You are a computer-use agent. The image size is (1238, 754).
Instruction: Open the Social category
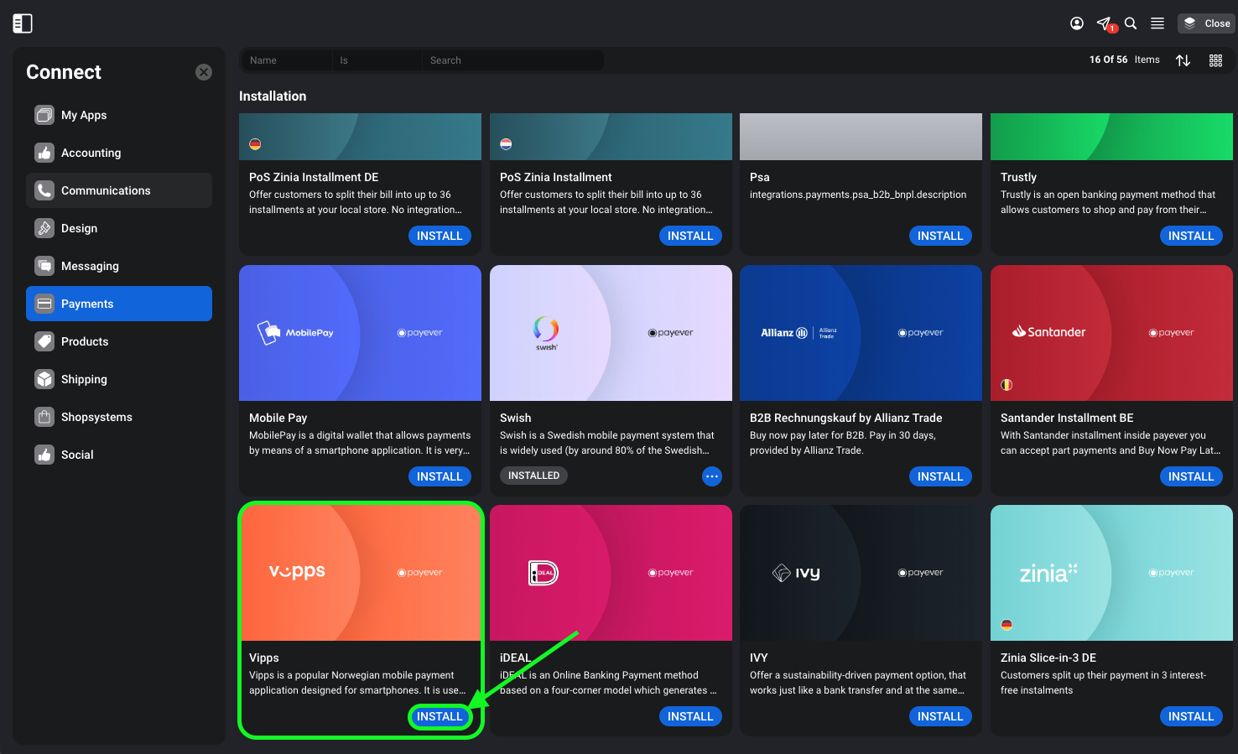point(119,455)
